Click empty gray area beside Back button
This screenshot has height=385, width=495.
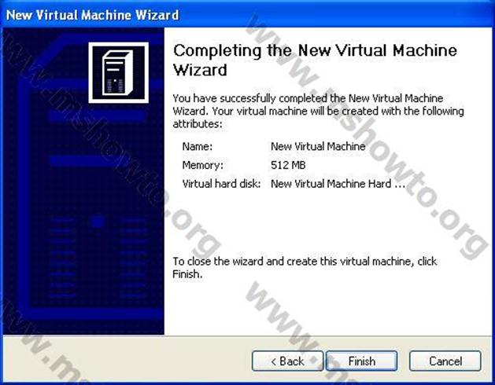[x=126, y=361]
